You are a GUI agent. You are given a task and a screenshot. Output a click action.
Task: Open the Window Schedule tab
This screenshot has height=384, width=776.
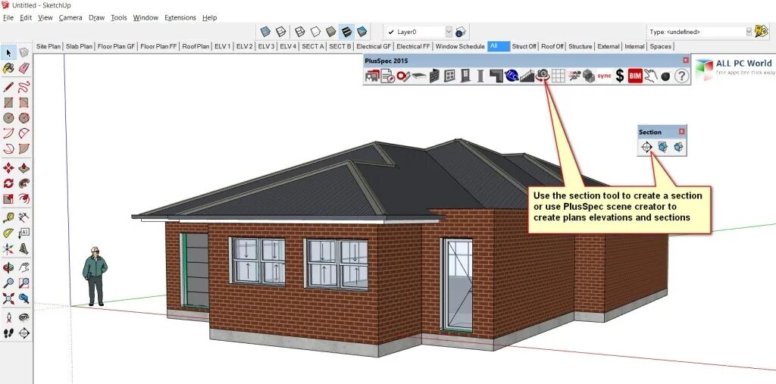point(460,46)
